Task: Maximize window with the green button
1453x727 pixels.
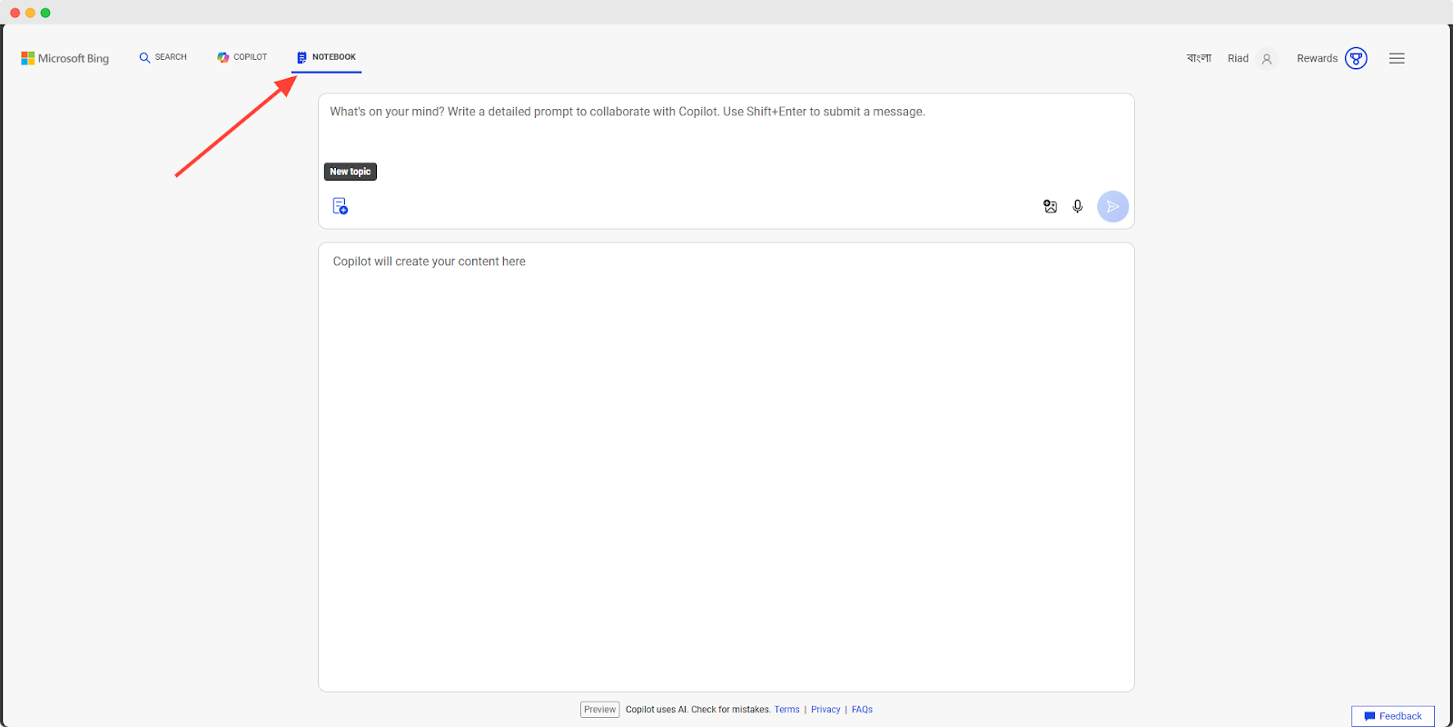Action: click(x=45, y=13)
